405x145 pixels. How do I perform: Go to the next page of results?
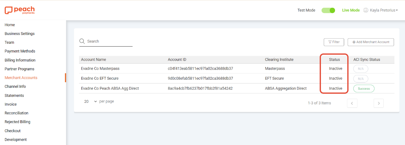[379, 103]
